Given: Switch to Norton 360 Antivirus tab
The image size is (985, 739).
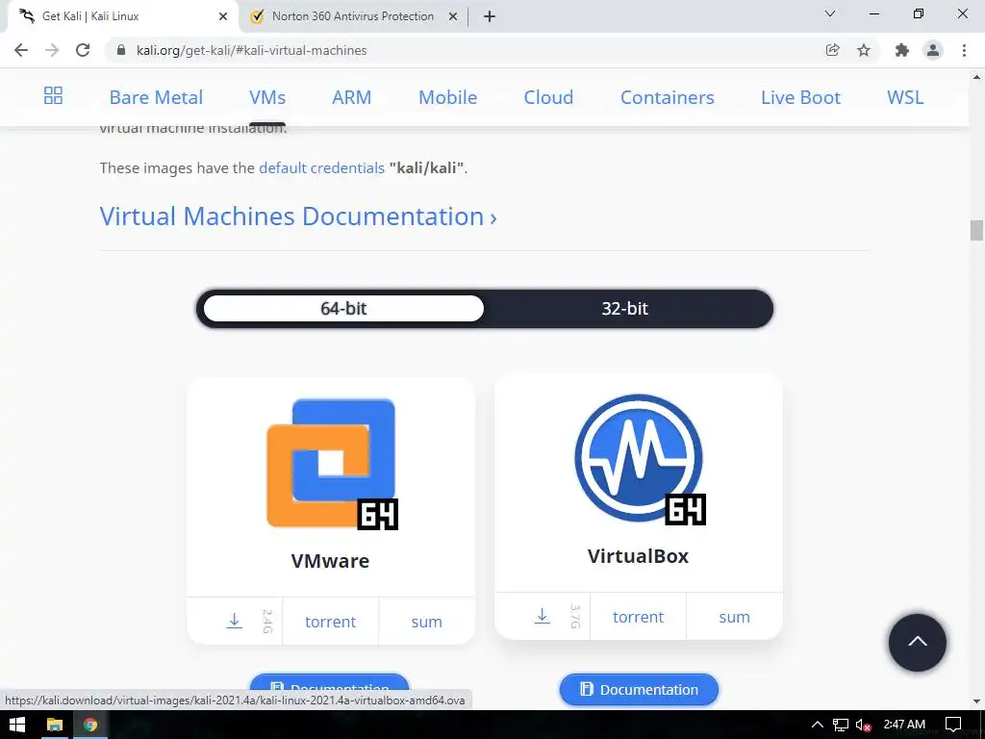Looking at the screenshot, I should point(353,17).
